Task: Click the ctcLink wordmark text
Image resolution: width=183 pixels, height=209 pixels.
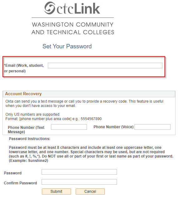Action: pyautogui.click(x=78, y=8)
